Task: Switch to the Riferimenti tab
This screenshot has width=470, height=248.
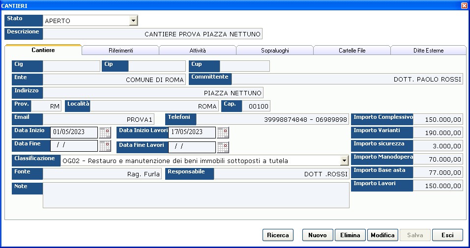Action: (x=120, y=50)
